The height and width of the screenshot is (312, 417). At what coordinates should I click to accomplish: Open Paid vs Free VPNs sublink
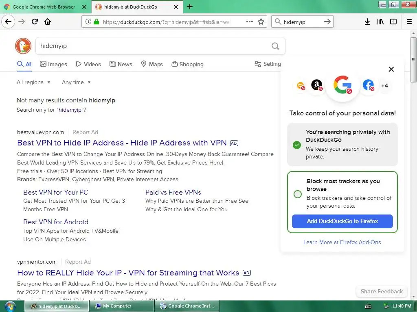[173, 192]
